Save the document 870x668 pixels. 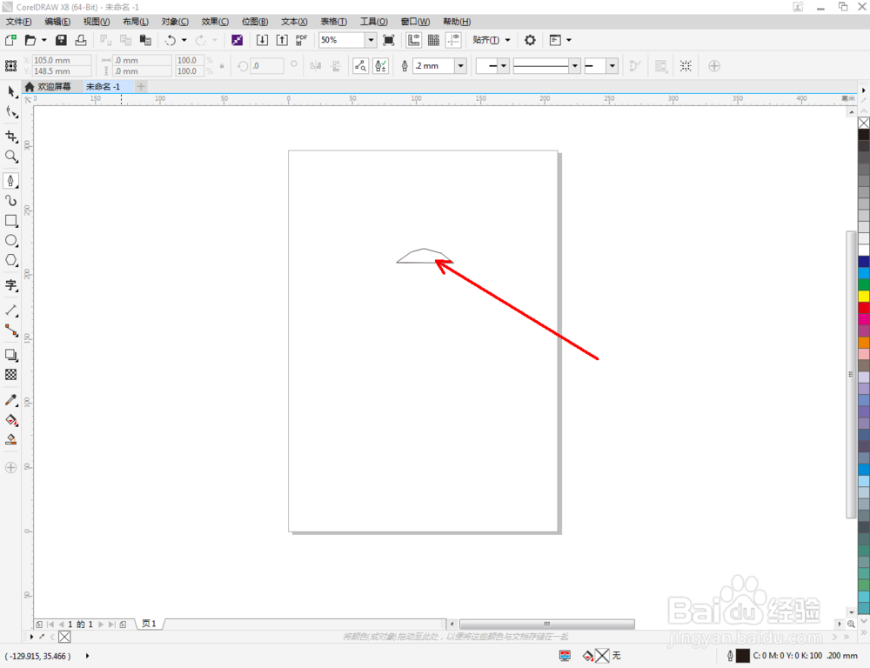coord(61,40)
